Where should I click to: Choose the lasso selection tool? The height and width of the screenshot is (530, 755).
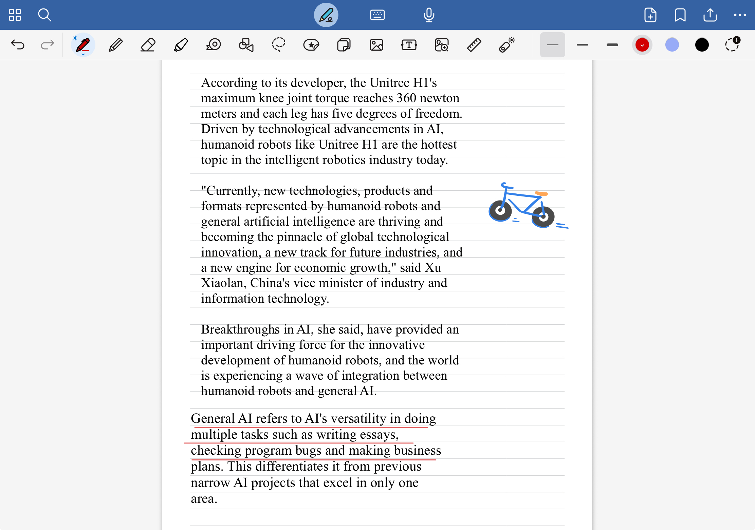(278, 45)
